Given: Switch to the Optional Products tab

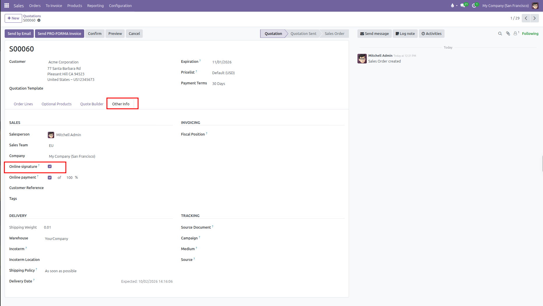Looking at the screenshot, I should click(x=57, y=104).
